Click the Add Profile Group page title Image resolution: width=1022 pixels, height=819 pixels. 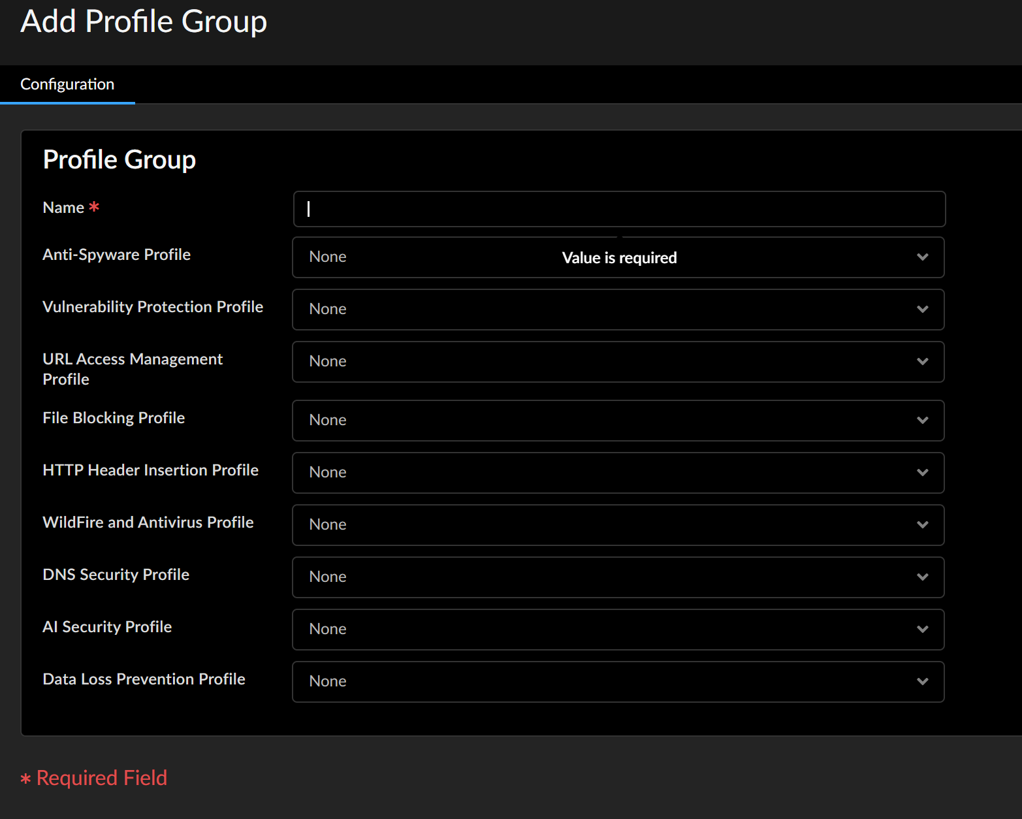point(144,22)
